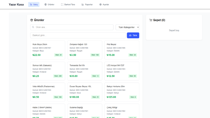This screenshot has height=118, width=210.
Task: Click the package icon in the Ürünler nav tab
Action: pos(46,4)
